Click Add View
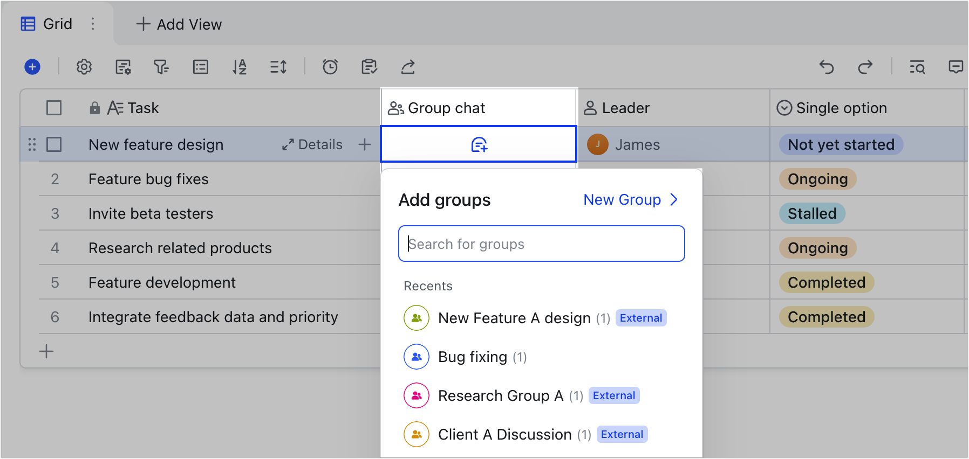This screenshot has height=459, width=969. [179, 24]
